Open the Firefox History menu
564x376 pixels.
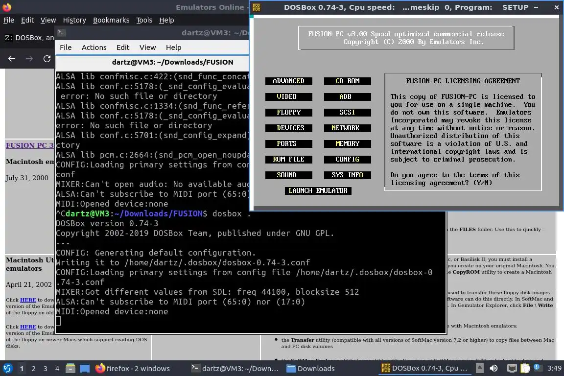click(x=74, y=20)
